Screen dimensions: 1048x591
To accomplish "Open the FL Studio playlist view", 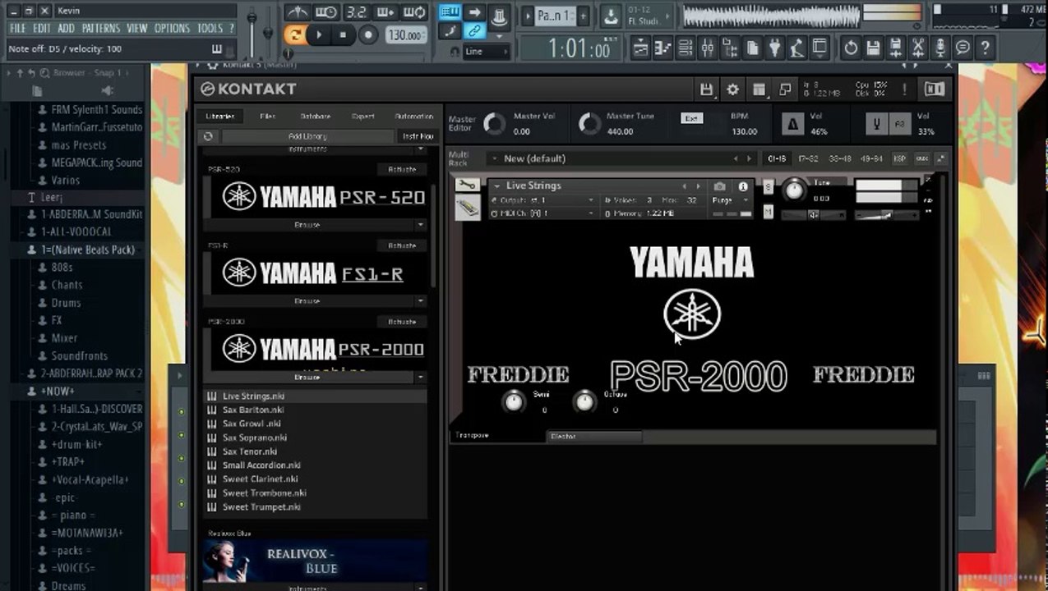I will click(640, 48).
